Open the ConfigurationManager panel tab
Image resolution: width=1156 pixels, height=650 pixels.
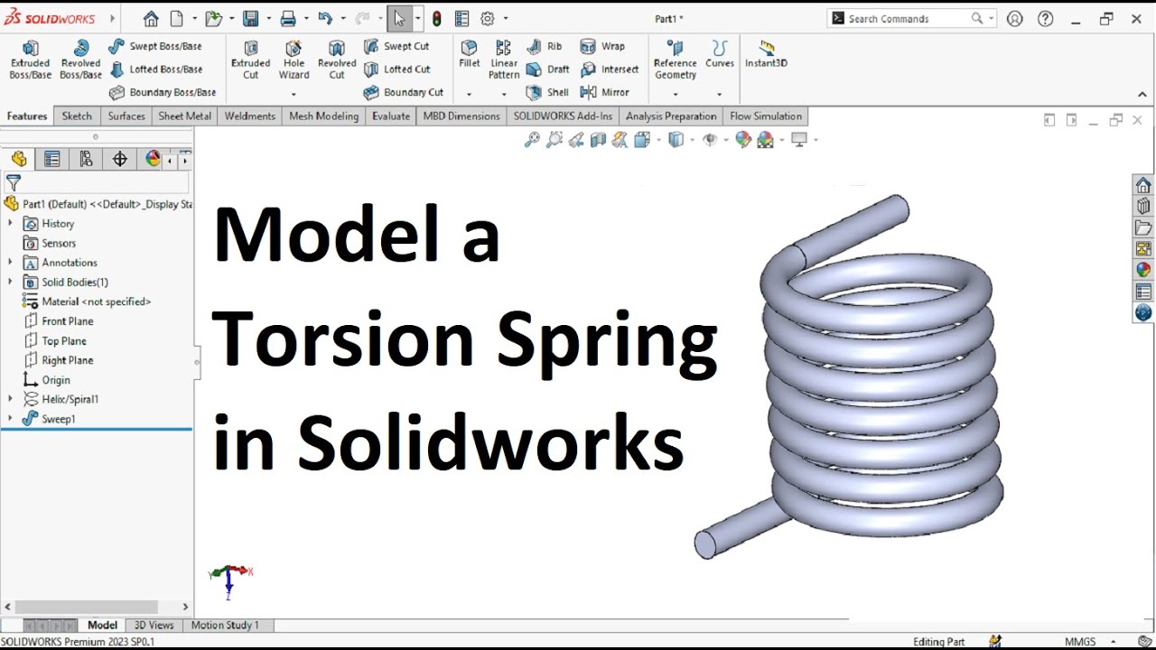86,159
